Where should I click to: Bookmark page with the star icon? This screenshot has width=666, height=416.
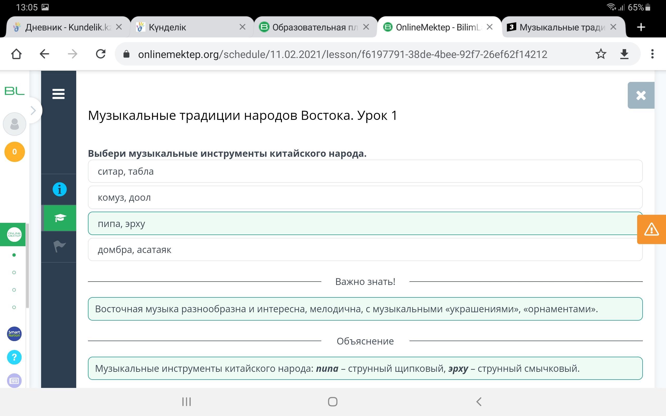click(600, 54)
